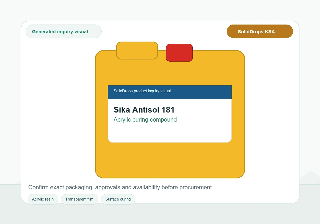Click the "SolidDrops product inquiry visual" label header

170,92
